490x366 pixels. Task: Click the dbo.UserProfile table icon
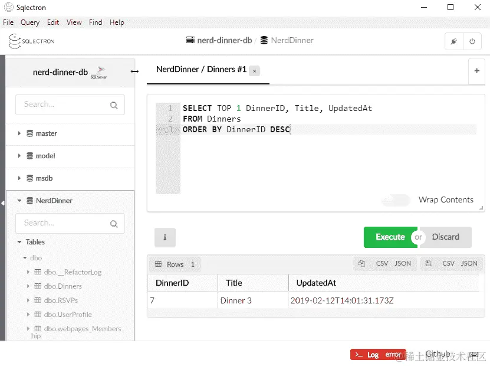pyautogui.click(x=38, y=315)
